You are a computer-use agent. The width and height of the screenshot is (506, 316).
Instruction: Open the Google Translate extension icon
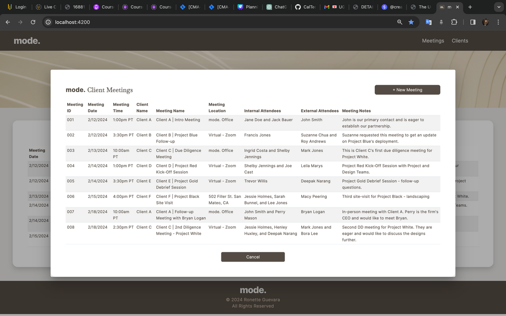[x=428, y=22]
